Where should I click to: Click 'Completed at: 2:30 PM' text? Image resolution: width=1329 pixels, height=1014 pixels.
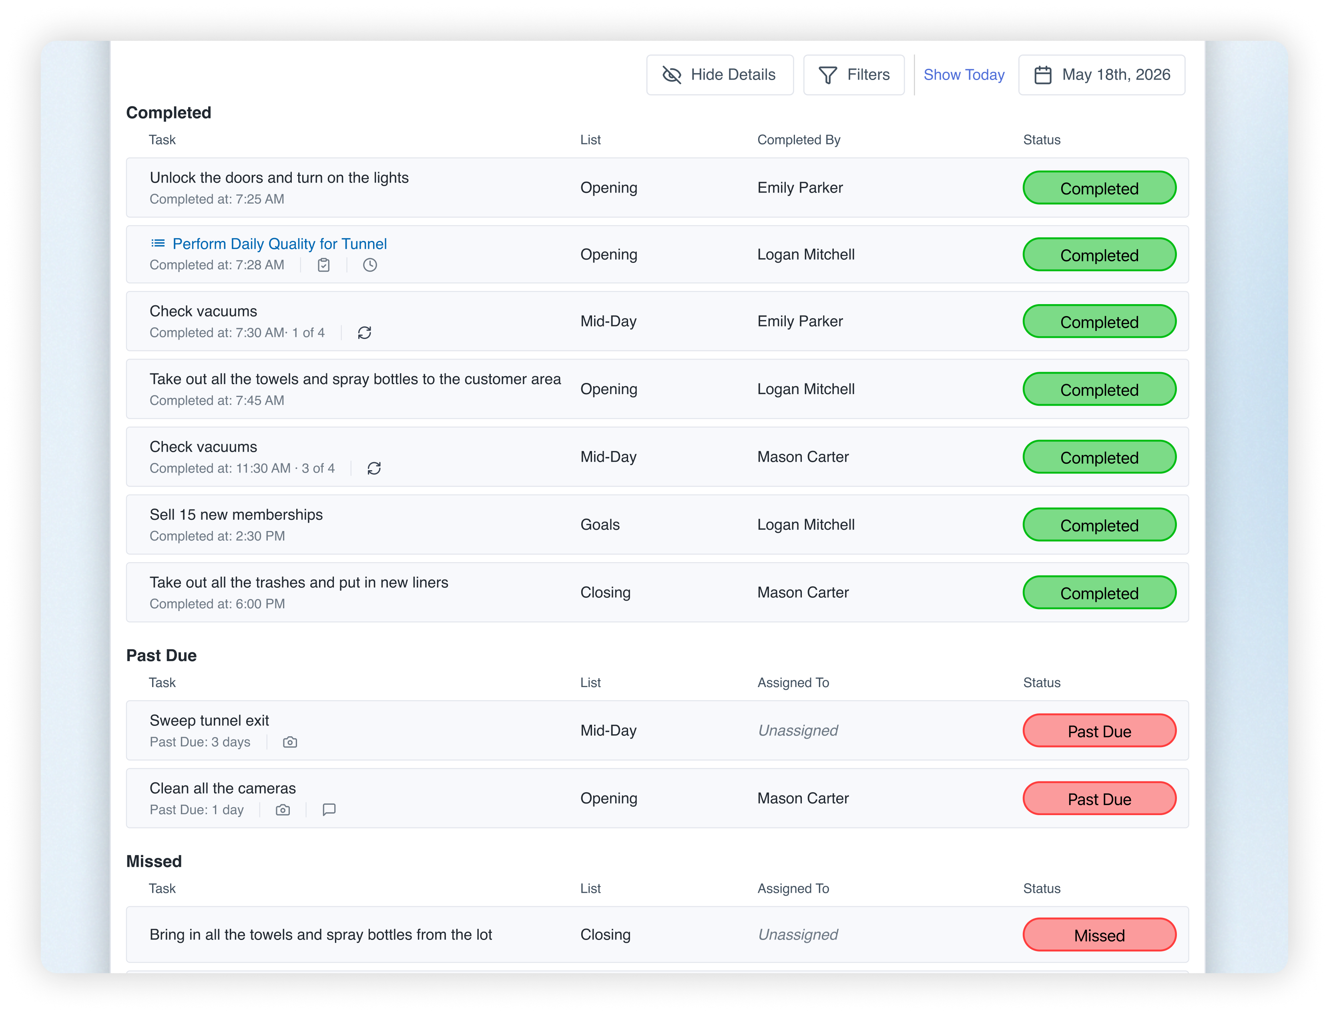pos(217,536)
